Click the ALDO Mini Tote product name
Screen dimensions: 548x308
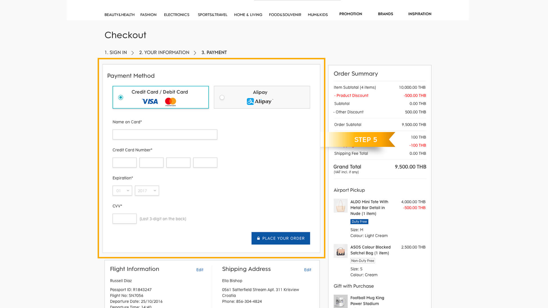tap(369, 208)
